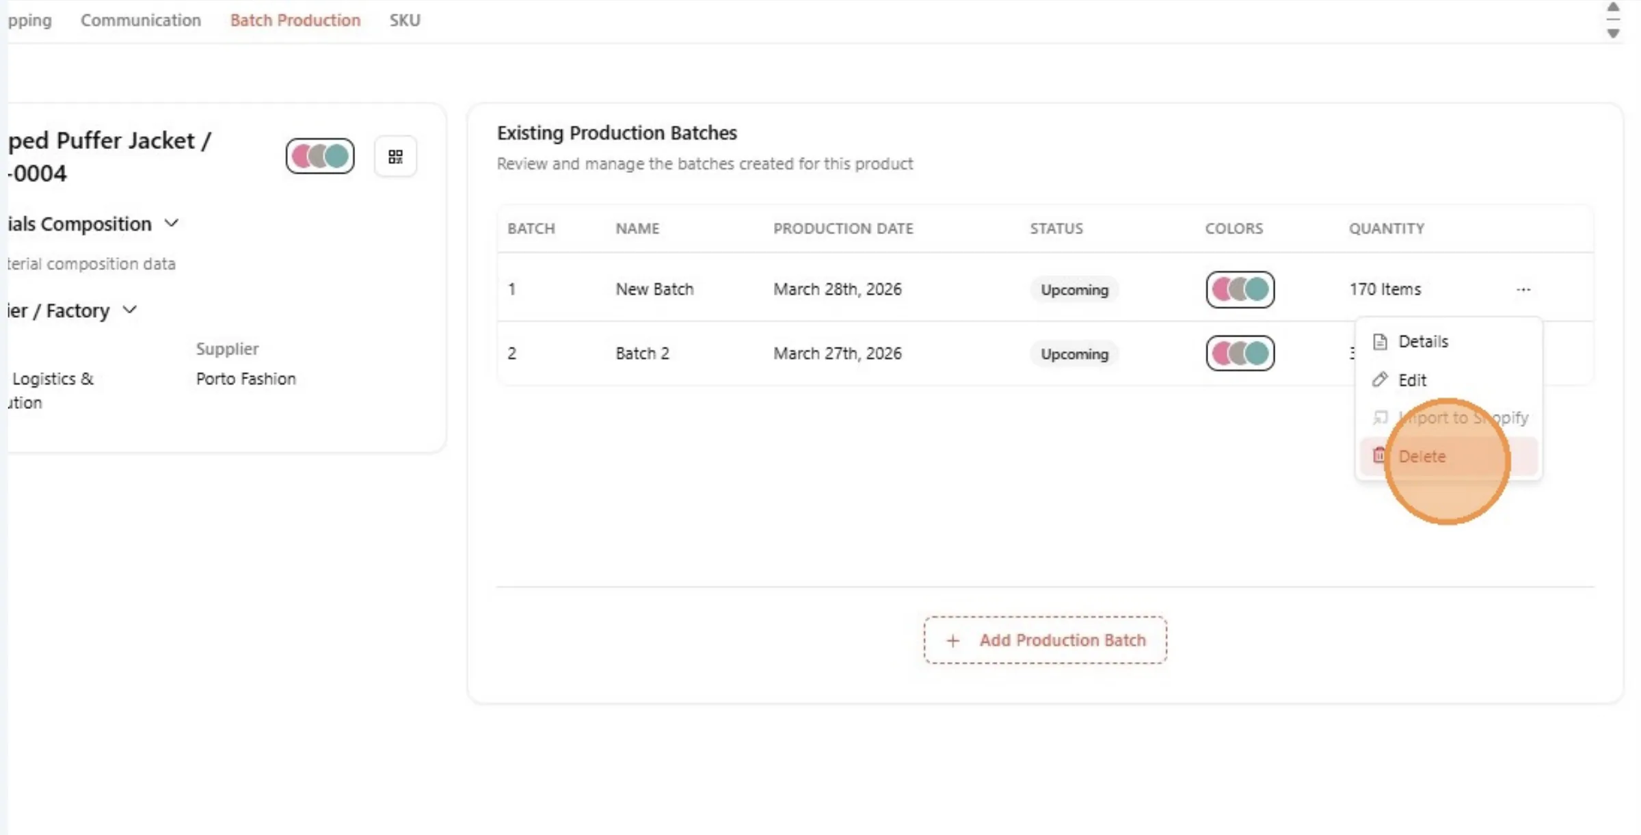Click 'March 27th, 2026' production date

tap(838, 354)
